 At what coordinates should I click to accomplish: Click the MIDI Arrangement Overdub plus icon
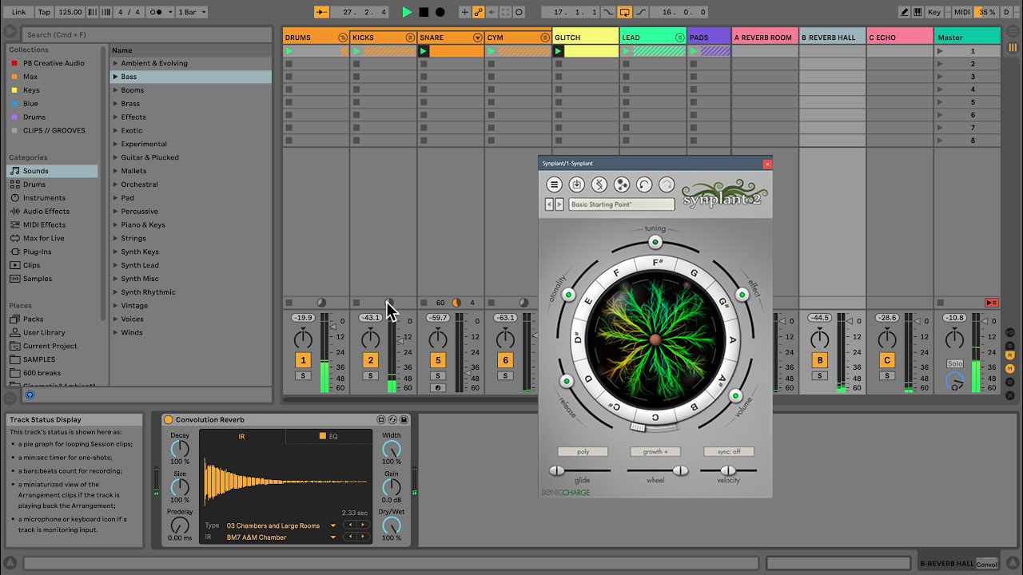465,12
